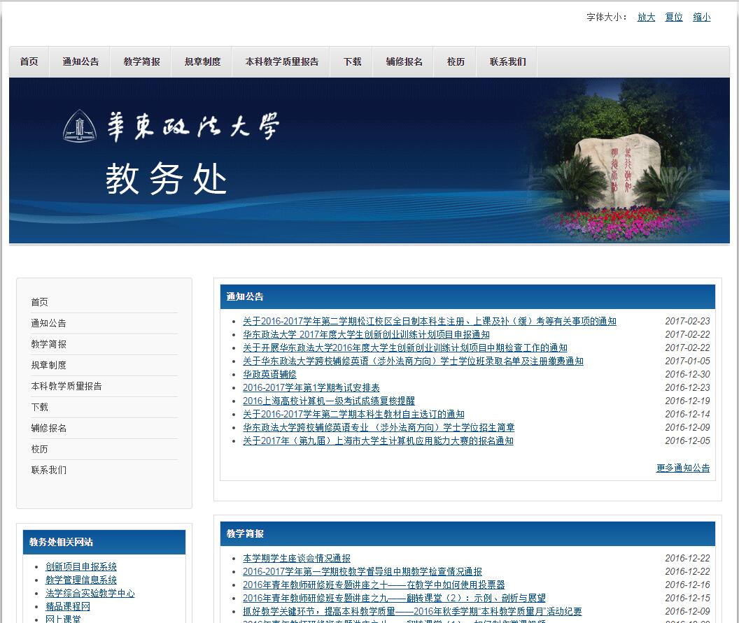Select 联系我们 in the top navigation bar

[x=507, y=62]
